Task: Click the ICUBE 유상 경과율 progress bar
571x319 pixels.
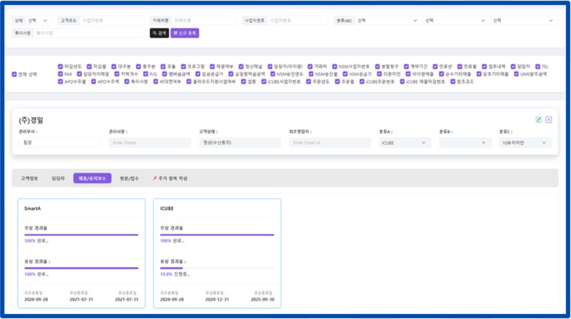Action: [x=217, y=268]
